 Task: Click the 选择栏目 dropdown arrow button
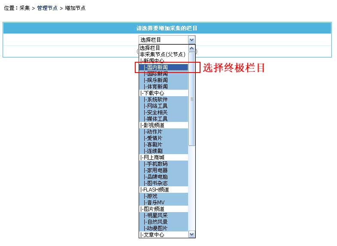point(191,39)
